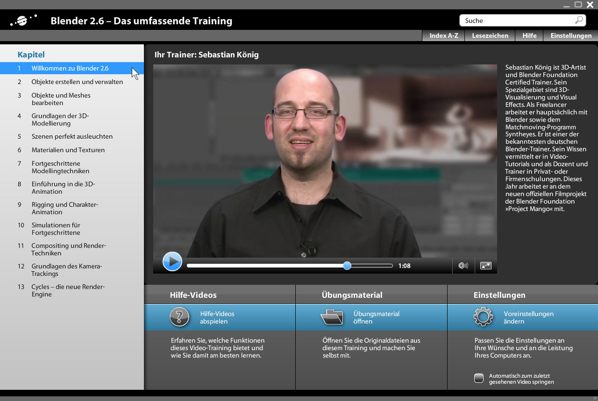
Task: Open fullscreen mode for the video
Action: [x=485, y=265]
